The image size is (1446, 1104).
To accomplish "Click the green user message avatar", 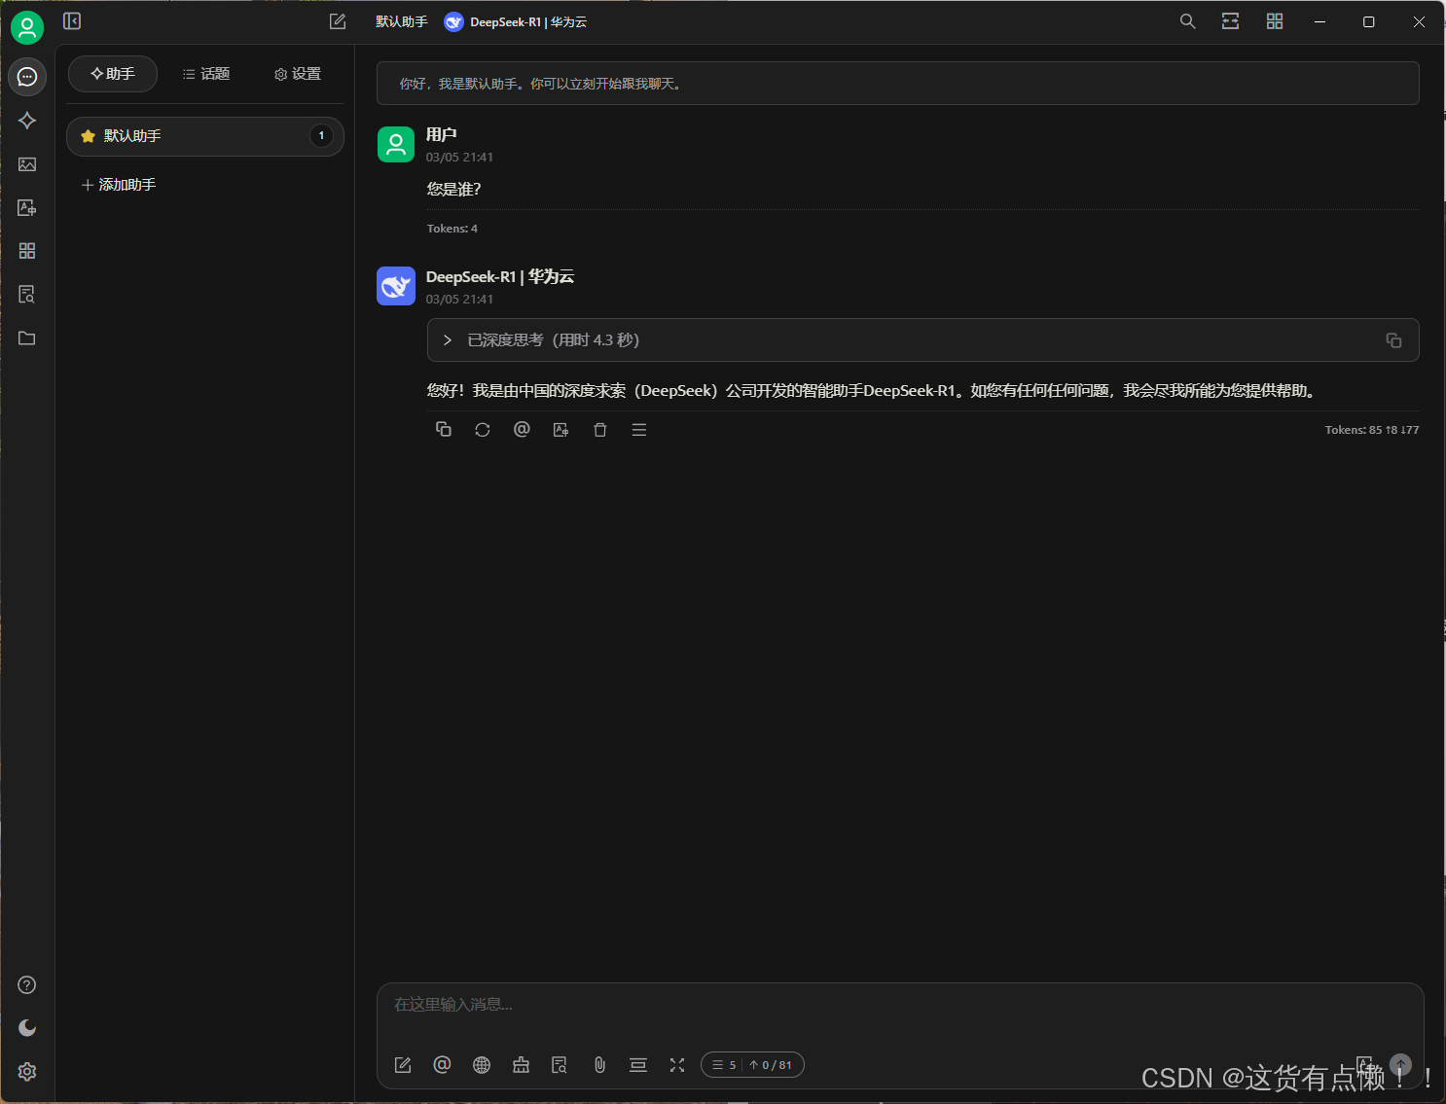I will pos(396,144).
